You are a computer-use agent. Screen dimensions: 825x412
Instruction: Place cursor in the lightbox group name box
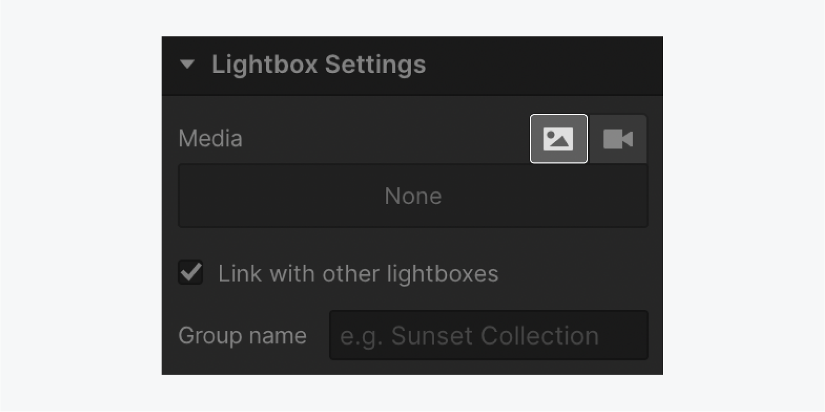(x=489, y=335)
